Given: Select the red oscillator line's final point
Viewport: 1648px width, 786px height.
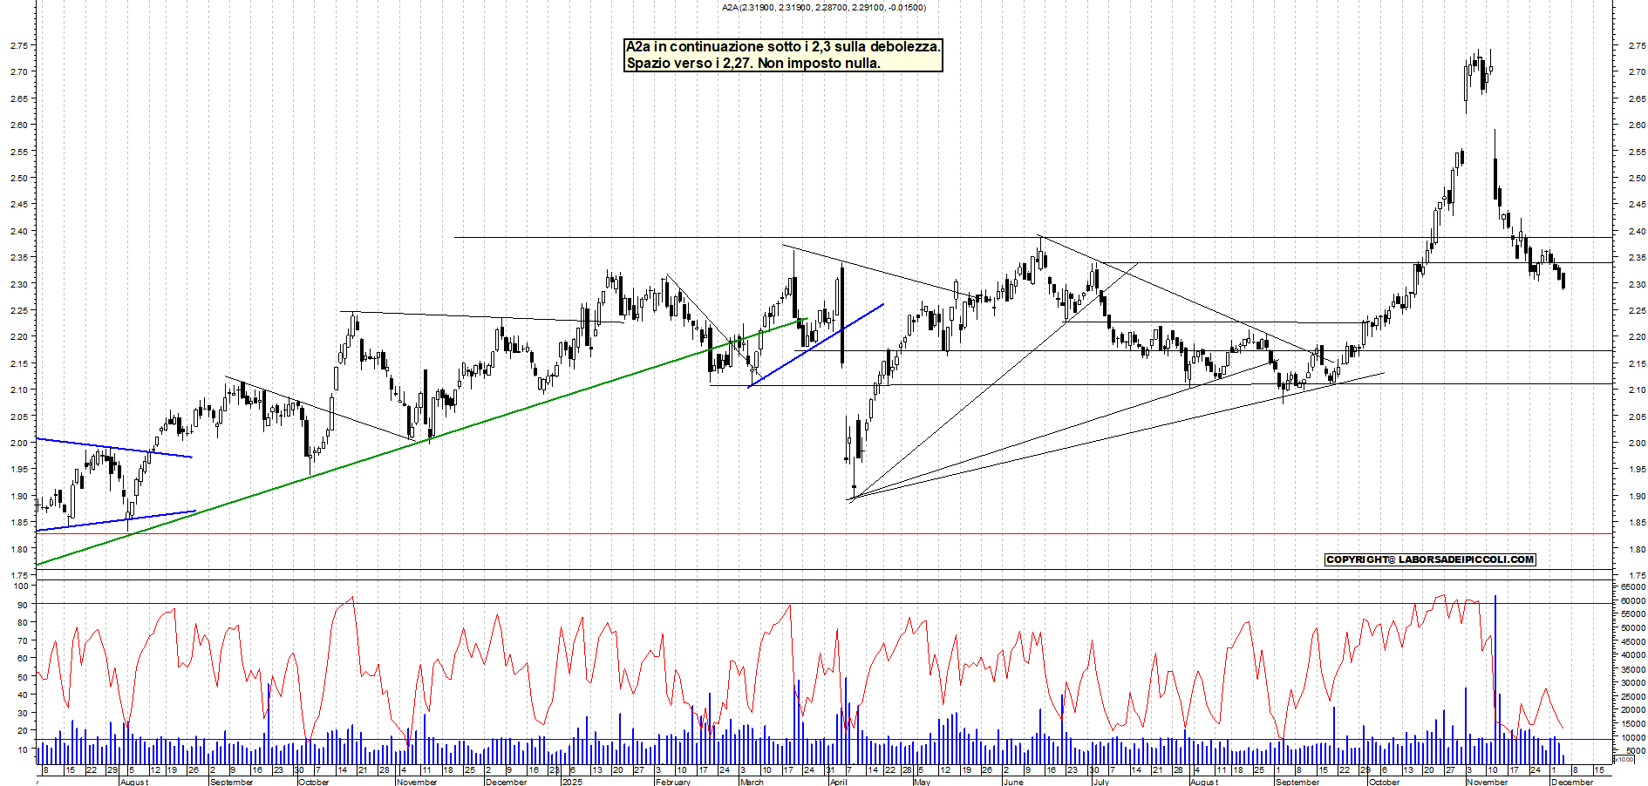Looking at the screenshot, I should 1563,728.
